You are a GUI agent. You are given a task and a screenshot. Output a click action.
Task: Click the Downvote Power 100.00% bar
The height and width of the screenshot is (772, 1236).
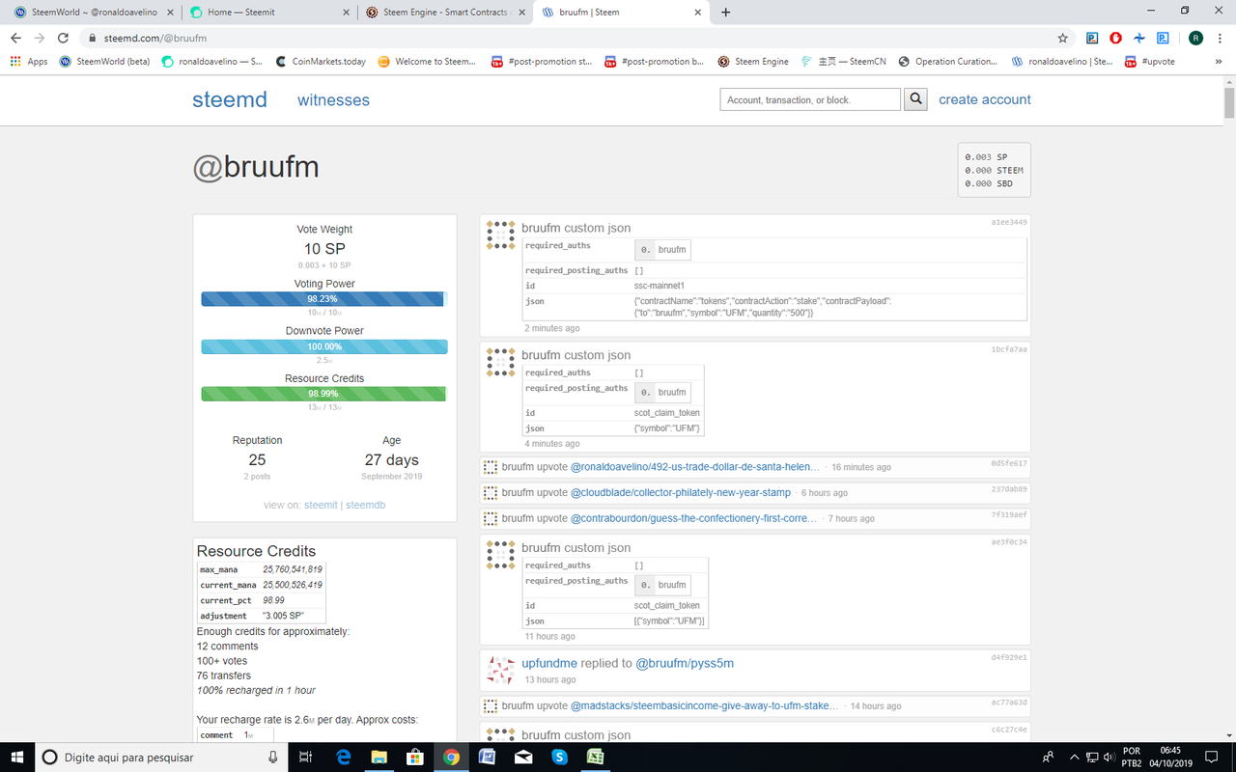pos(324,346)
